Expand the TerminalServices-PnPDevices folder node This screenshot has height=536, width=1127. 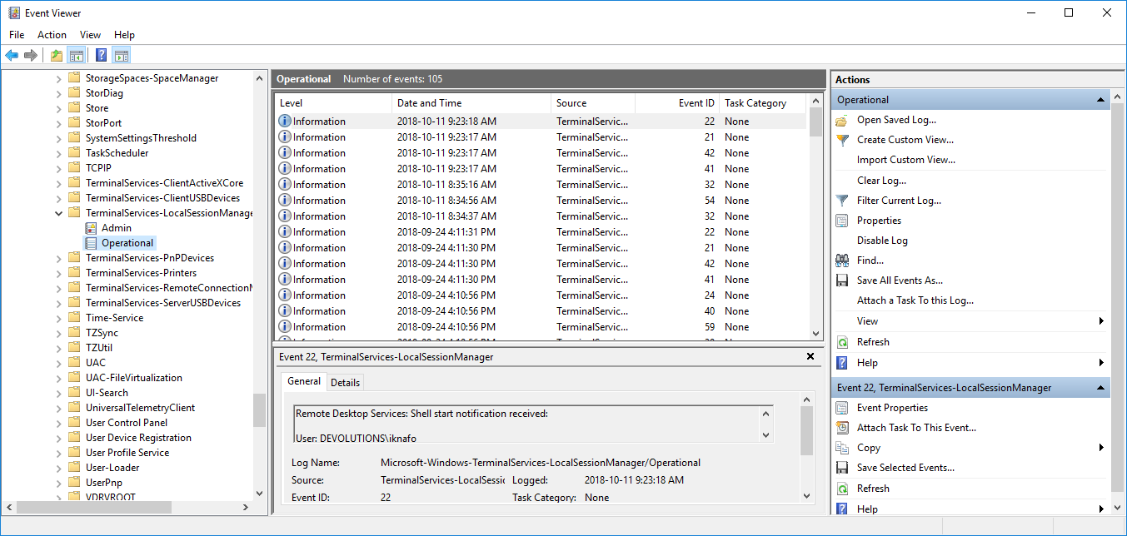[58, 258]
